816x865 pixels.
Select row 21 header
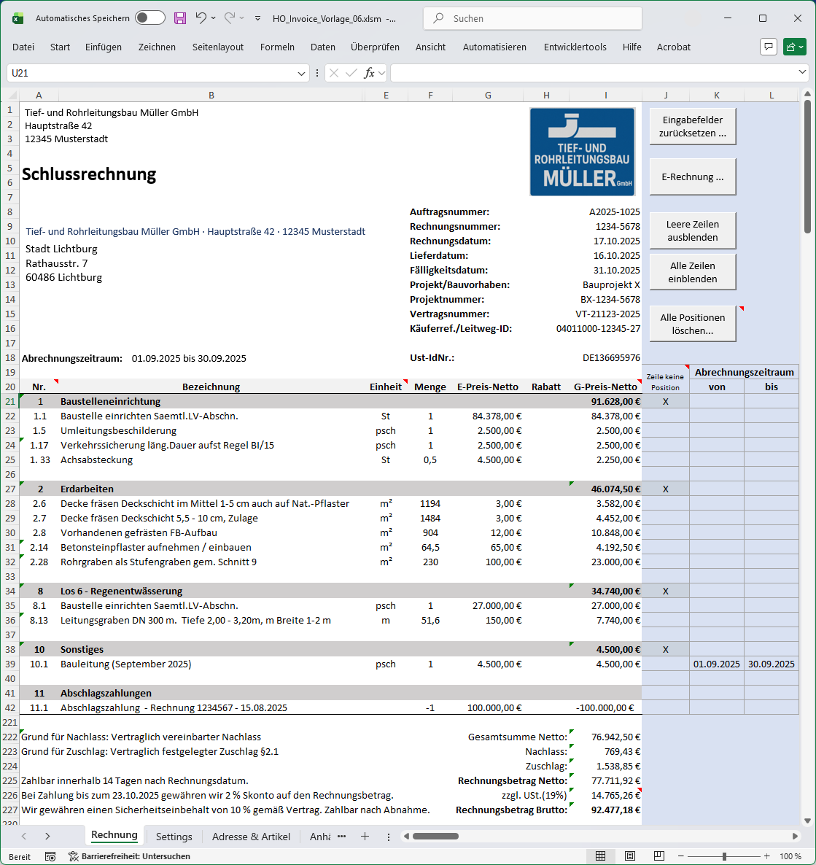pos(10,402)
